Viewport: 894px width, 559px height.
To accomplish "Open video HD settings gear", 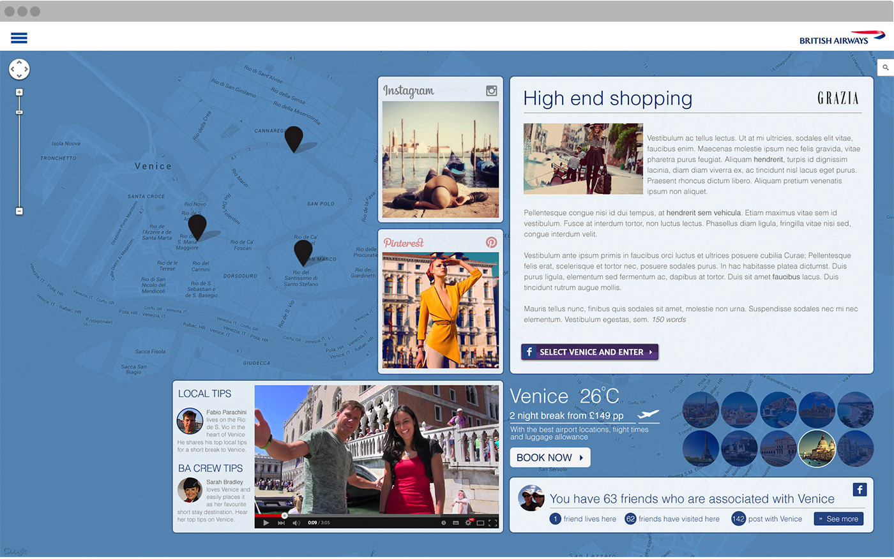I will pos(469,523).
